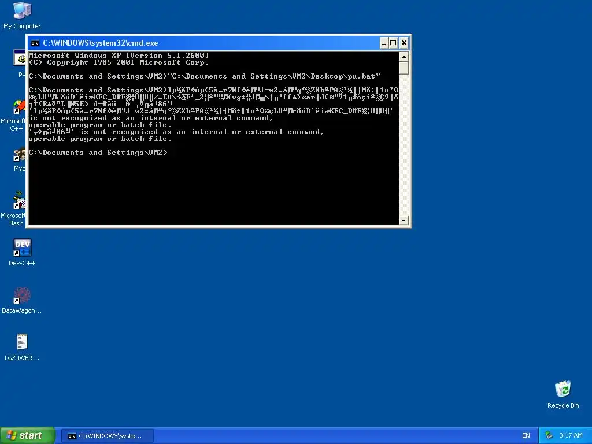Maximize the cmd.exe window
The image size is (592, 444).
393,43
